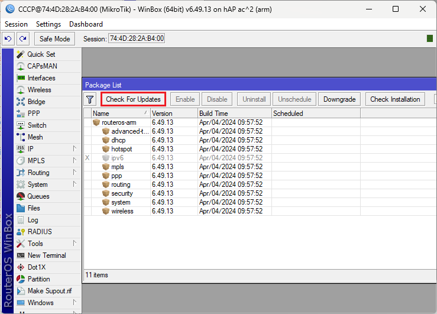The width and height of the screenshot is (437, 314).
Task: Click the Session address field
Action: pos(137,38)
